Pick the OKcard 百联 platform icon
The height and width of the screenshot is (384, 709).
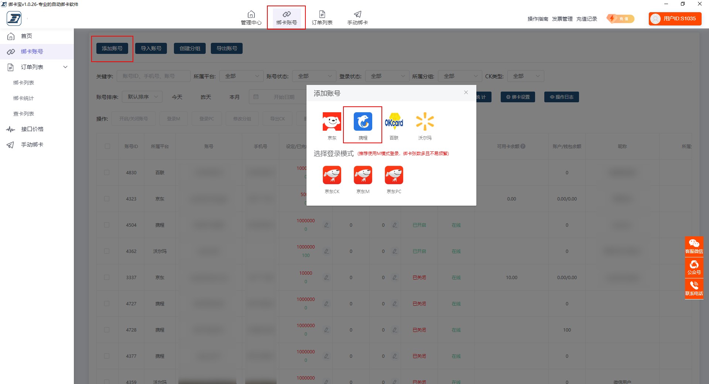click(394, 122)
